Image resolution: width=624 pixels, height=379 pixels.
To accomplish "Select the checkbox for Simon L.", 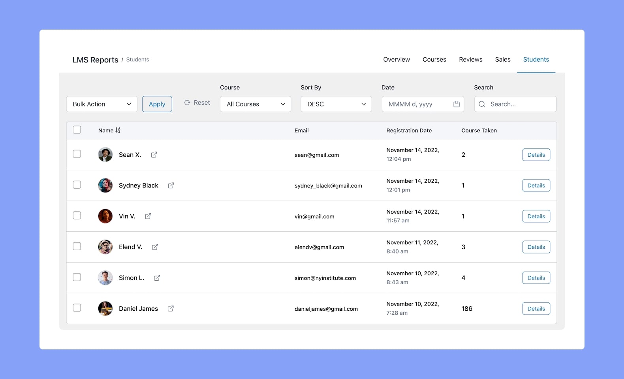I will 77,277.
